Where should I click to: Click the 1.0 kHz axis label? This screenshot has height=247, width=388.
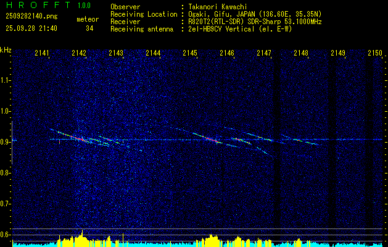pos(6,111)
